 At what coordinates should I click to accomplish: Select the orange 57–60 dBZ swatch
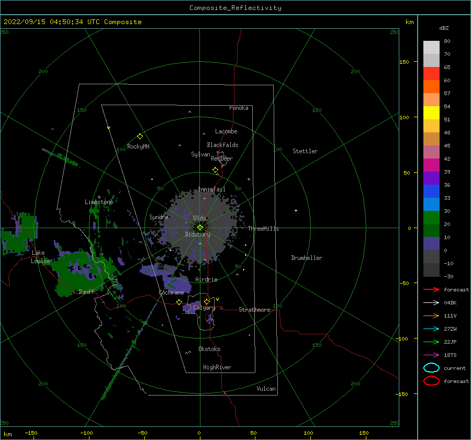431,87
